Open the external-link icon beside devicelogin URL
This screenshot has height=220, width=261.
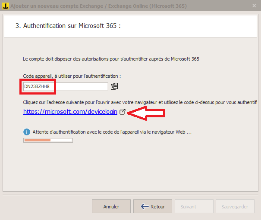pyautogui.click(x=123, y=112)
